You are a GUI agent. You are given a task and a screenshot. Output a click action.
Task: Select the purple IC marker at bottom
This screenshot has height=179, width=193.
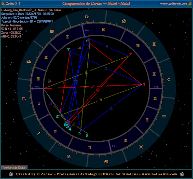pos(110,146)
